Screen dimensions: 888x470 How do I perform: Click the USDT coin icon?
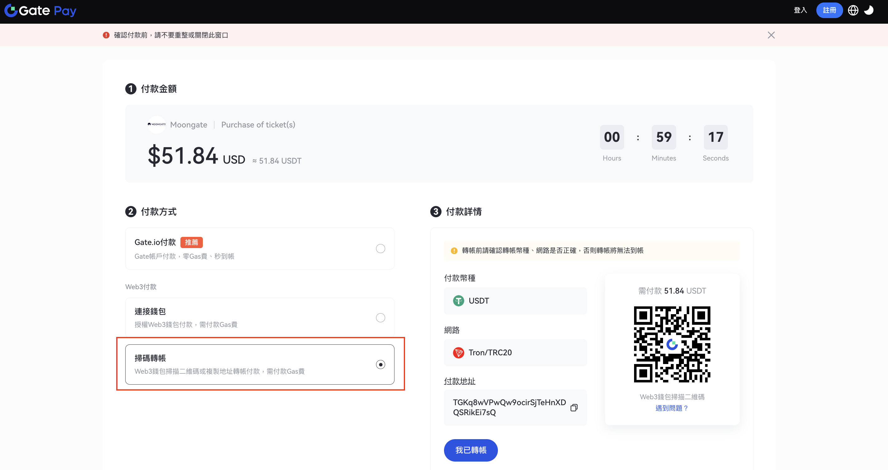pos(458,301)
